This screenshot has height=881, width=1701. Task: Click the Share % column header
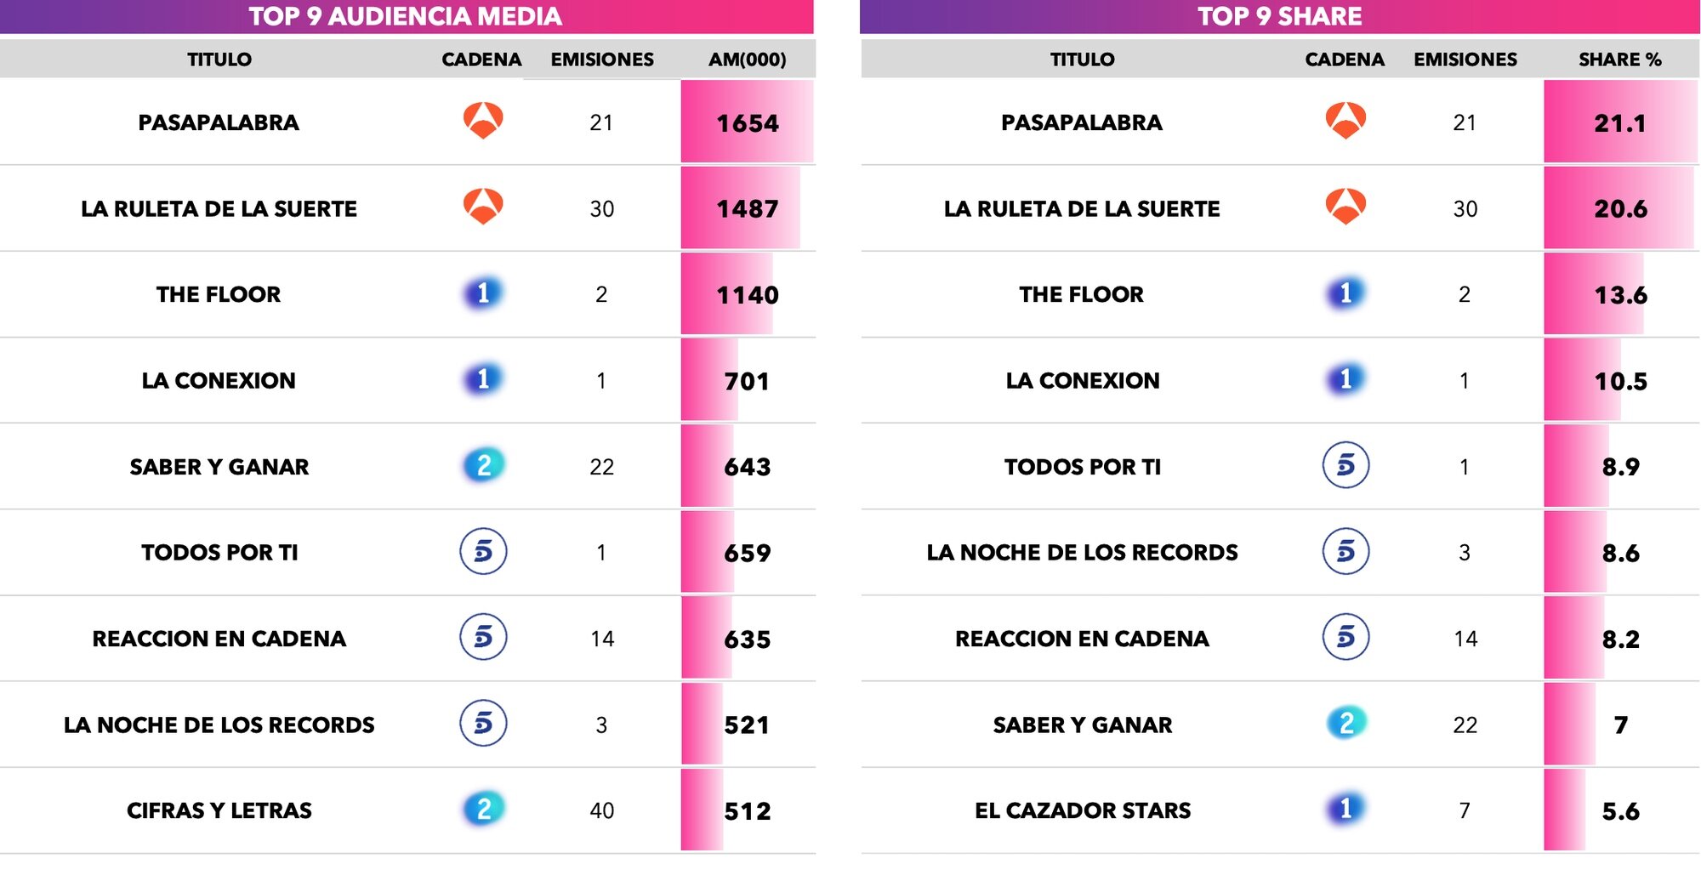(x=1619, y=60)
